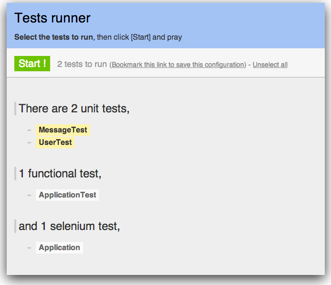The height and width of the screenshot is (285, 331).
Task: Click the tilde marker beside UserTest
Action: click(29, 142)
